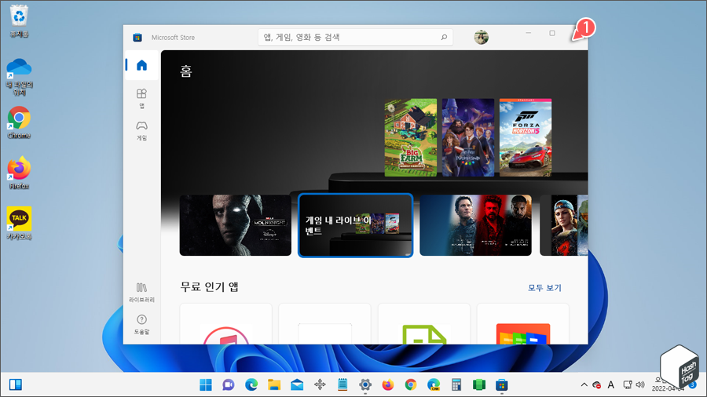Open the orange colorful app card
Viewport: 707px width, 397px height.
point(523,324)
